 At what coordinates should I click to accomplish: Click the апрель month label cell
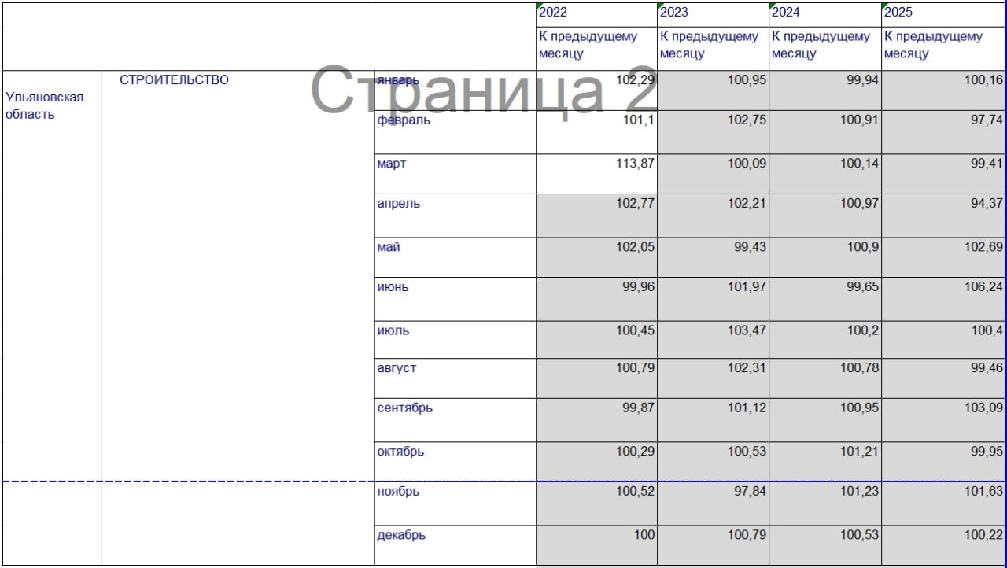coord(454,214)
